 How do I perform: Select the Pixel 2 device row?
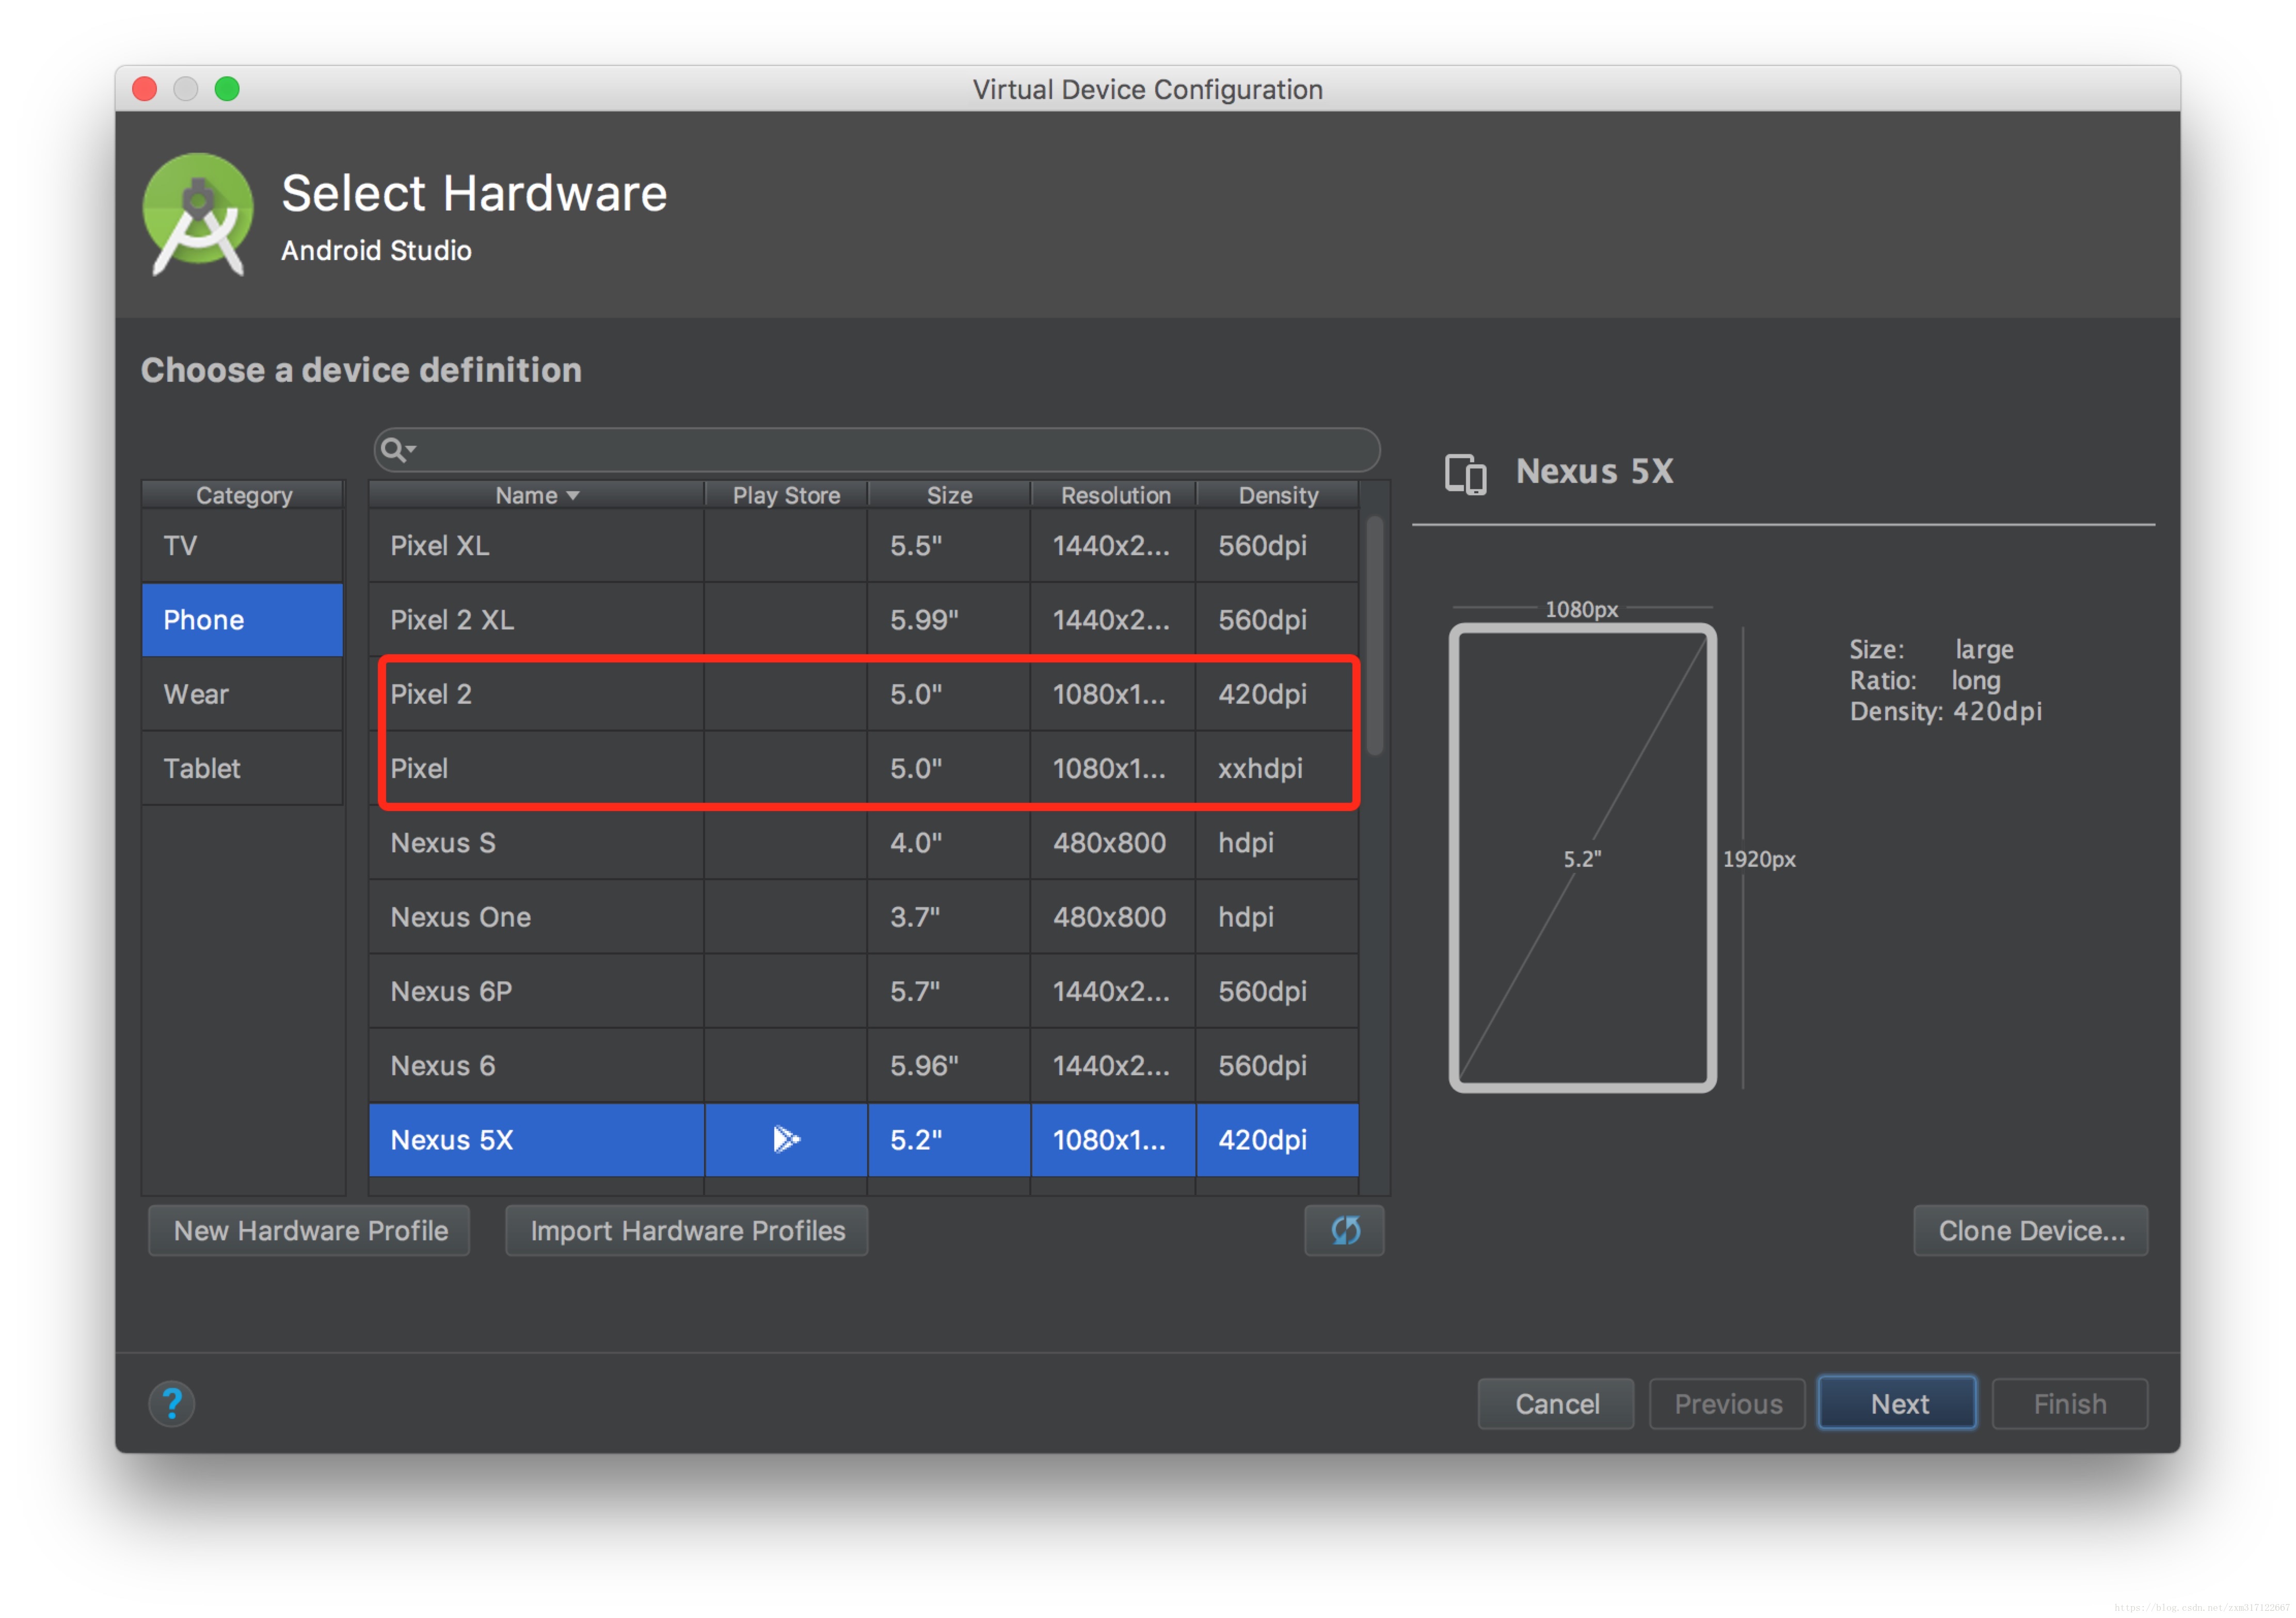point(535,693)
